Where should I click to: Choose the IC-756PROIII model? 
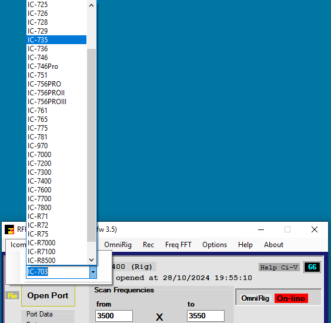click(56, 102)
